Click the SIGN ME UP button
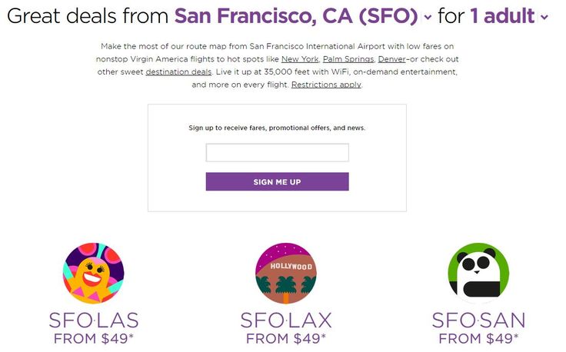 277,181
